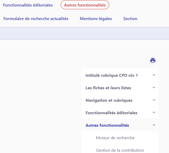Go to 'Mentions légales' page
The height and width of the screenshot is (153, 169).
[x=96, y=19]
